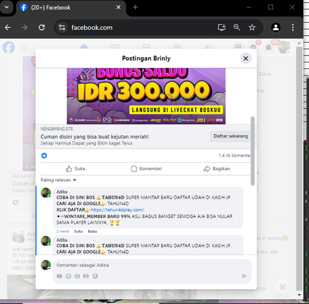Open Facebook search icon
This screenshot has width=309, height=304.
click(23, 47)
